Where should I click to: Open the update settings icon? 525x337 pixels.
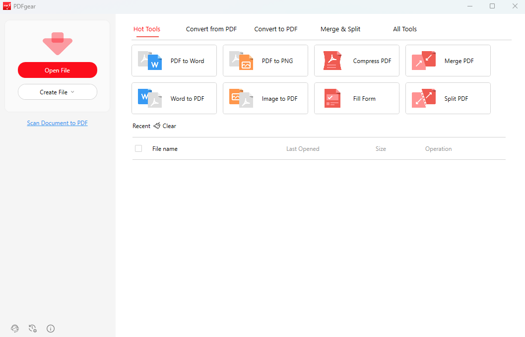click(x=33, y=328)
